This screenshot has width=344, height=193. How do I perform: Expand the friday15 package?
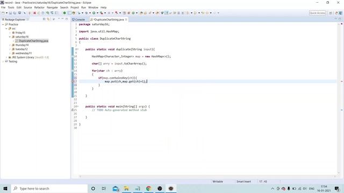pos(10,33)
